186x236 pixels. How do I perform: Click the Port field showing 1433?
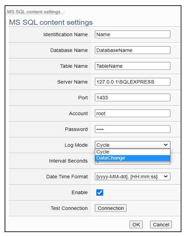click(133, 97)
